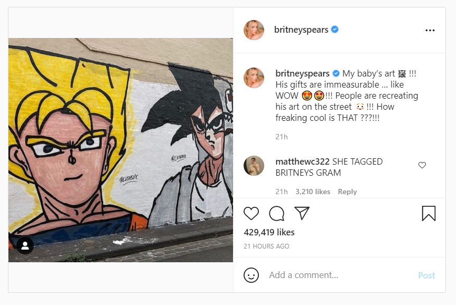Open the matthewc322 username link
Screen dimensions: 456x305
point(302,161)
